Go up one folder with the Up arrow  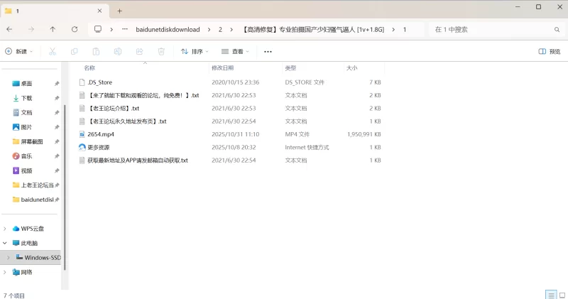(53, 29)
